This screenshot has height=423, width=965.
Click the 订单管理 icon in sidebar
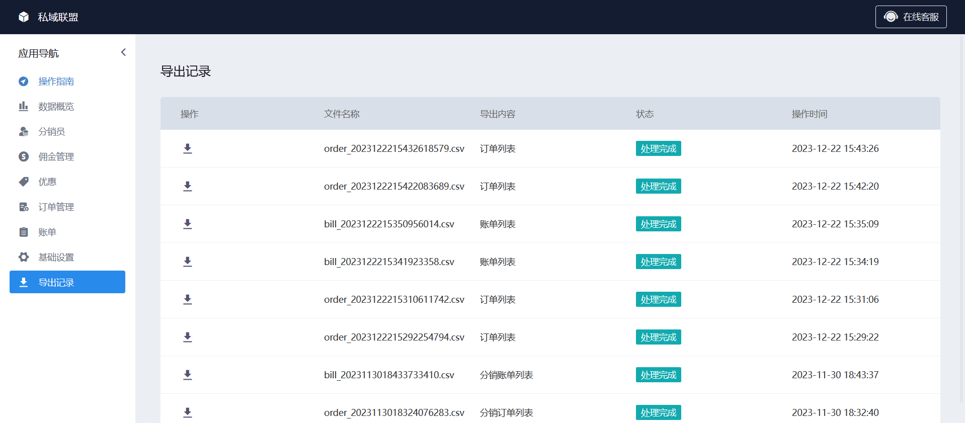pyautogui.click(x=24, y=207)
